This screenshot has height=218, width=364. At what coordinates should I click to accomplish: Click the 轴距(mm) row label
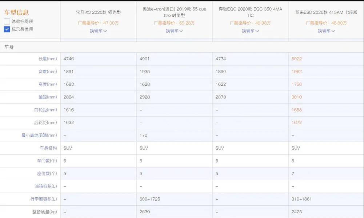coord(48,97)
